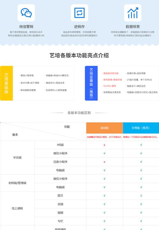
Task: Click the 图文 row label
Action: 60,195
